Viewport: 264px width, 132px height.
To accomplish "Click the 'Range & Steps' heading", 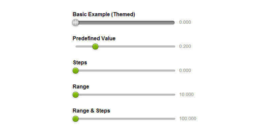I will pyautogui.click(x=91, y=111).
